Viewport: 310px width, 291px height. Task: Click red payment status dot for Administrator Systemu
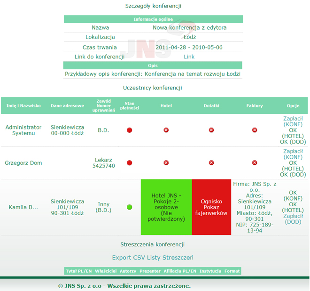130,130
